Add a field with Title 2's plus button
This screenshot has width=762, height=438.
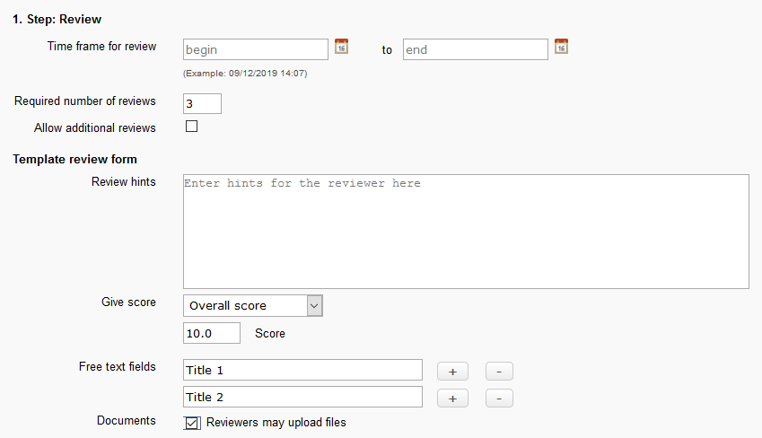(x=452, y=399)
